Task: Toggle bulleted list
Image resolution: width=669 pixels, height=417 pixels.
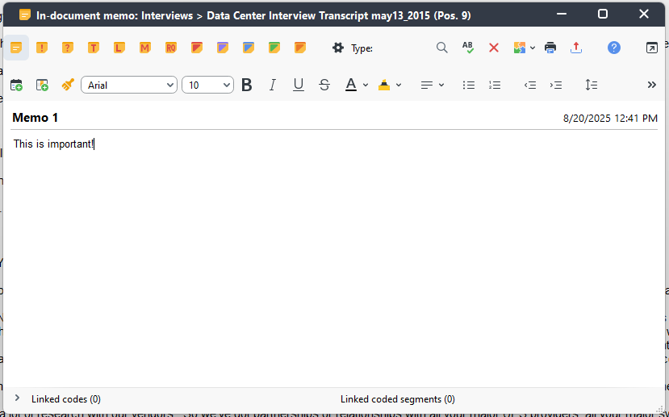Action: 469,85
